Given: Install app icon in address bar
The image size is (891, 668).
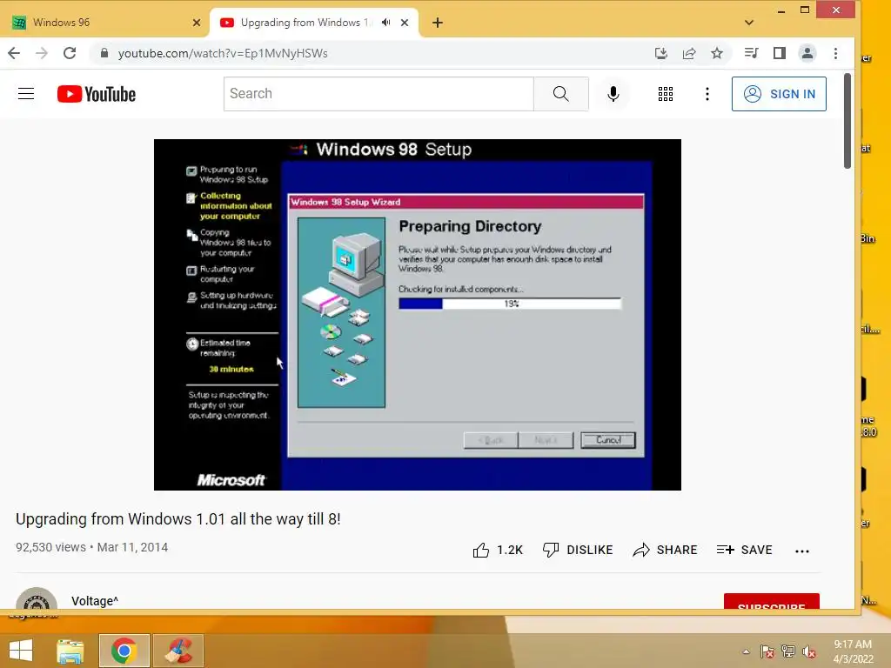Looking at the screenshot, I should tap(661, 53).
